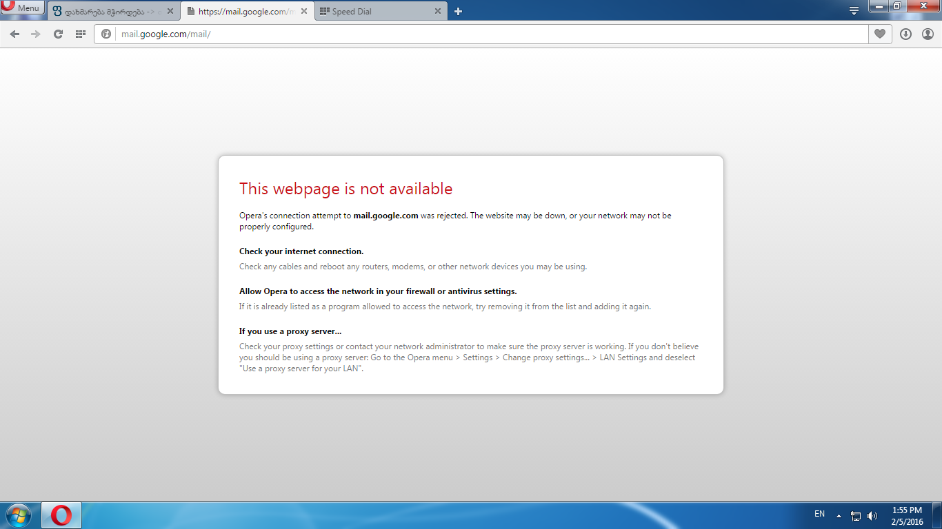Open network status tray icon

856,515
